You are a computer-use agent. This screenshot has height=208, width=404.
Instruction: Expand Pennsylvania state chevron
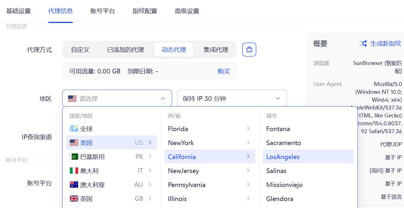[248, 184]
